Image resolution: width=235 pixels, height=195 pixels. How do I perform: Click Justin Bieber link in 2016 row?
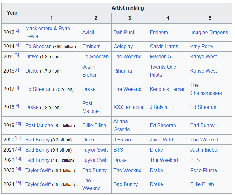(x=90, y=71)
